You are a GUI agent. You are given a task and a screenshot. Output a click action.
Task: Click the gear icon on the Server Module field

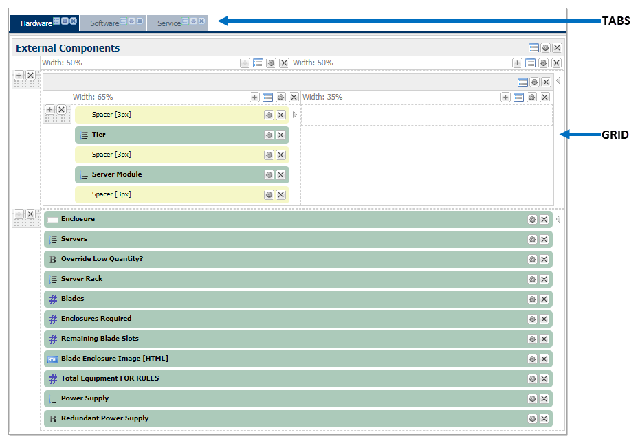269,174
